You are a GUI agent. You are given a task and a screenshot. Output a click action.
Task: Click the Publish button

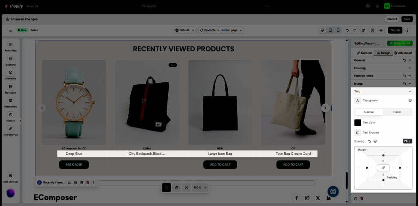[x=395, y=30]
